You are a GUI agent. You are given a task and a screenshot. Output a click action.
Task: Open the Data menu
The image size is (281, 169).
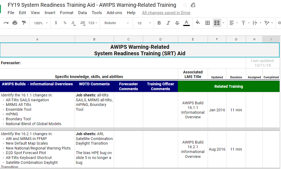(83, 13)
